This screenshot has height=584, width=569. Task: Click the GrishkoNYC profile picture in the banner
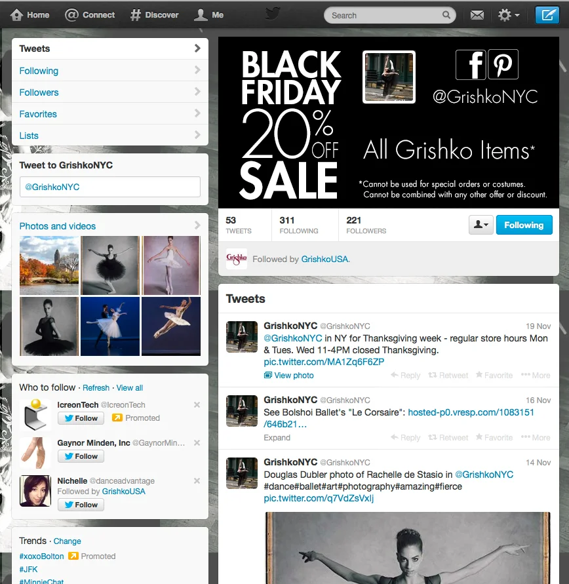pyautogui.click(x=389, y=77)
